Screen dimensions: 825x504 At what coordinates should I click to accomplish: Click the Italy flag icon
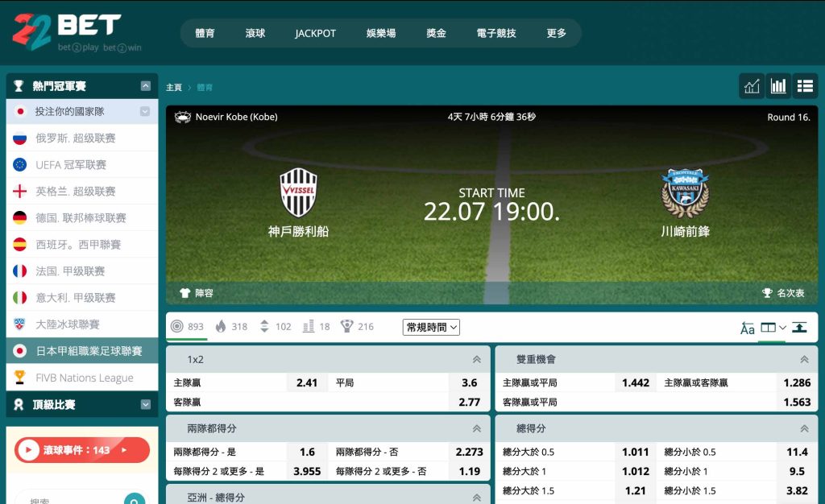(x=19, y=297)
